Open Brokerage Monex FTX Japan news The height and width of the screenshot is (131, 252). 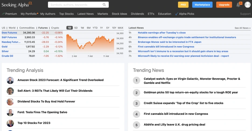[170, 42]
